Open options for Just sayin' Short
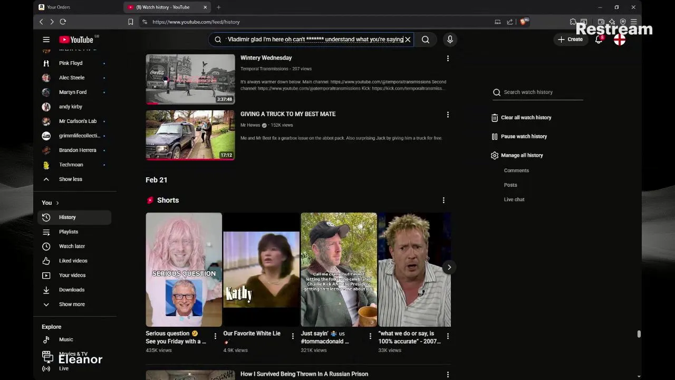Image resolution: width=675 pixels, height=380 pixels. click(370, 336)
